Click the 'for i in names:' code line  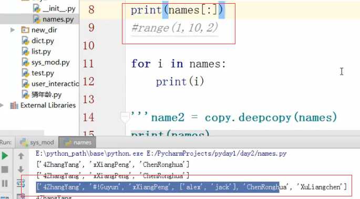tap(179, 64)
